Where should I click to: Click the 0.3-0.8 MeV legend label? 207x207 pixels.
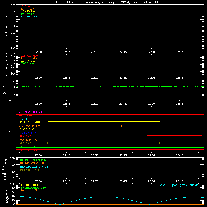(x=29, y=58)
